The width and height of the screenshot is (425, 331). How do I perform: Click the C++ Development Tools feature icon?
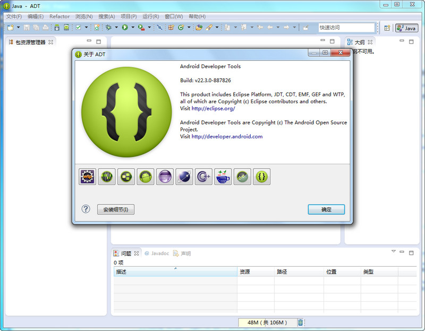point(203,177)
